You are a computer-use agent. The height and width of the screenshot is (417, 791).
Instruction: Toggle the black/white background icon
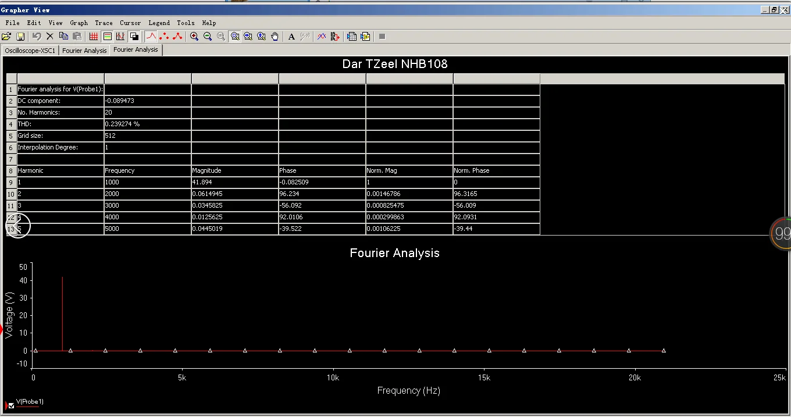click(134, 36)
